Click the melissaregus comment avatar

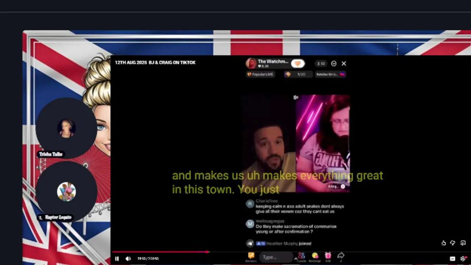250,224
